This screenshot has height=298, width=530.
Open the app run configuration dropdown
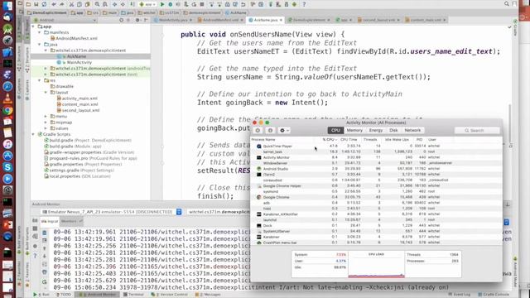(x=147, y=4)
